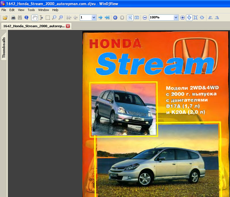Click the silver Stream photo at the bottom

click(x=158, y=160)
